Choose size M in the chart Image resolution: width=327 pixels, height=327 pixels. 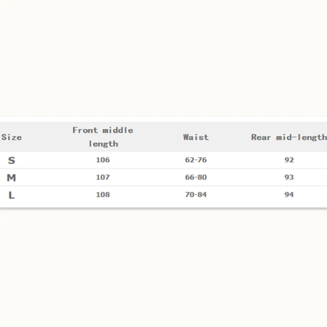pos(11,177)
